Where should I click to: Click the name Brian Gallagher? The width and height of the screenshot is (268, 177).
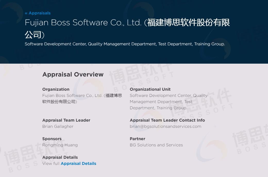pyautogui.click(x=58, y=127)
